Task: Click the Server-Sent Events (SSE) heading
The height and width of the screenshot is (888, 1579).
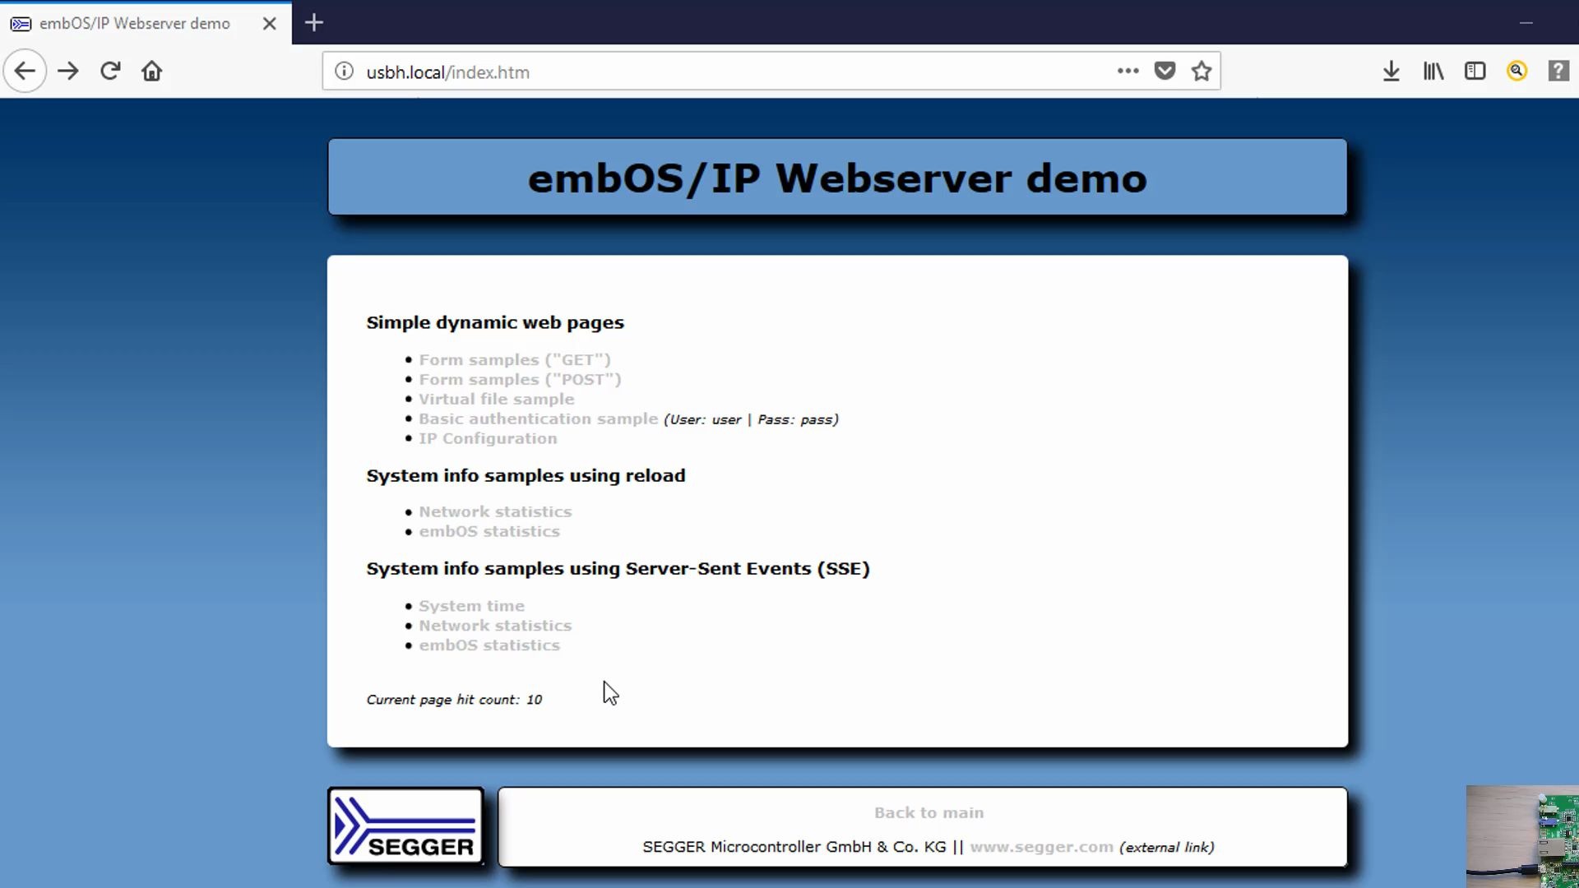Action: tap(618, 568)
